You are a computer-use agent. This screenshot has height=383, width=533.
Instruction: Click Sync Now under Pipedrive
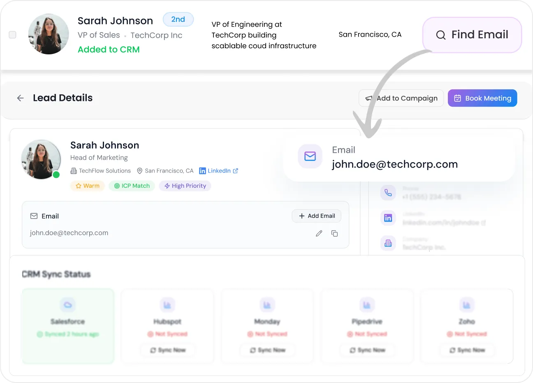point(367,350)
